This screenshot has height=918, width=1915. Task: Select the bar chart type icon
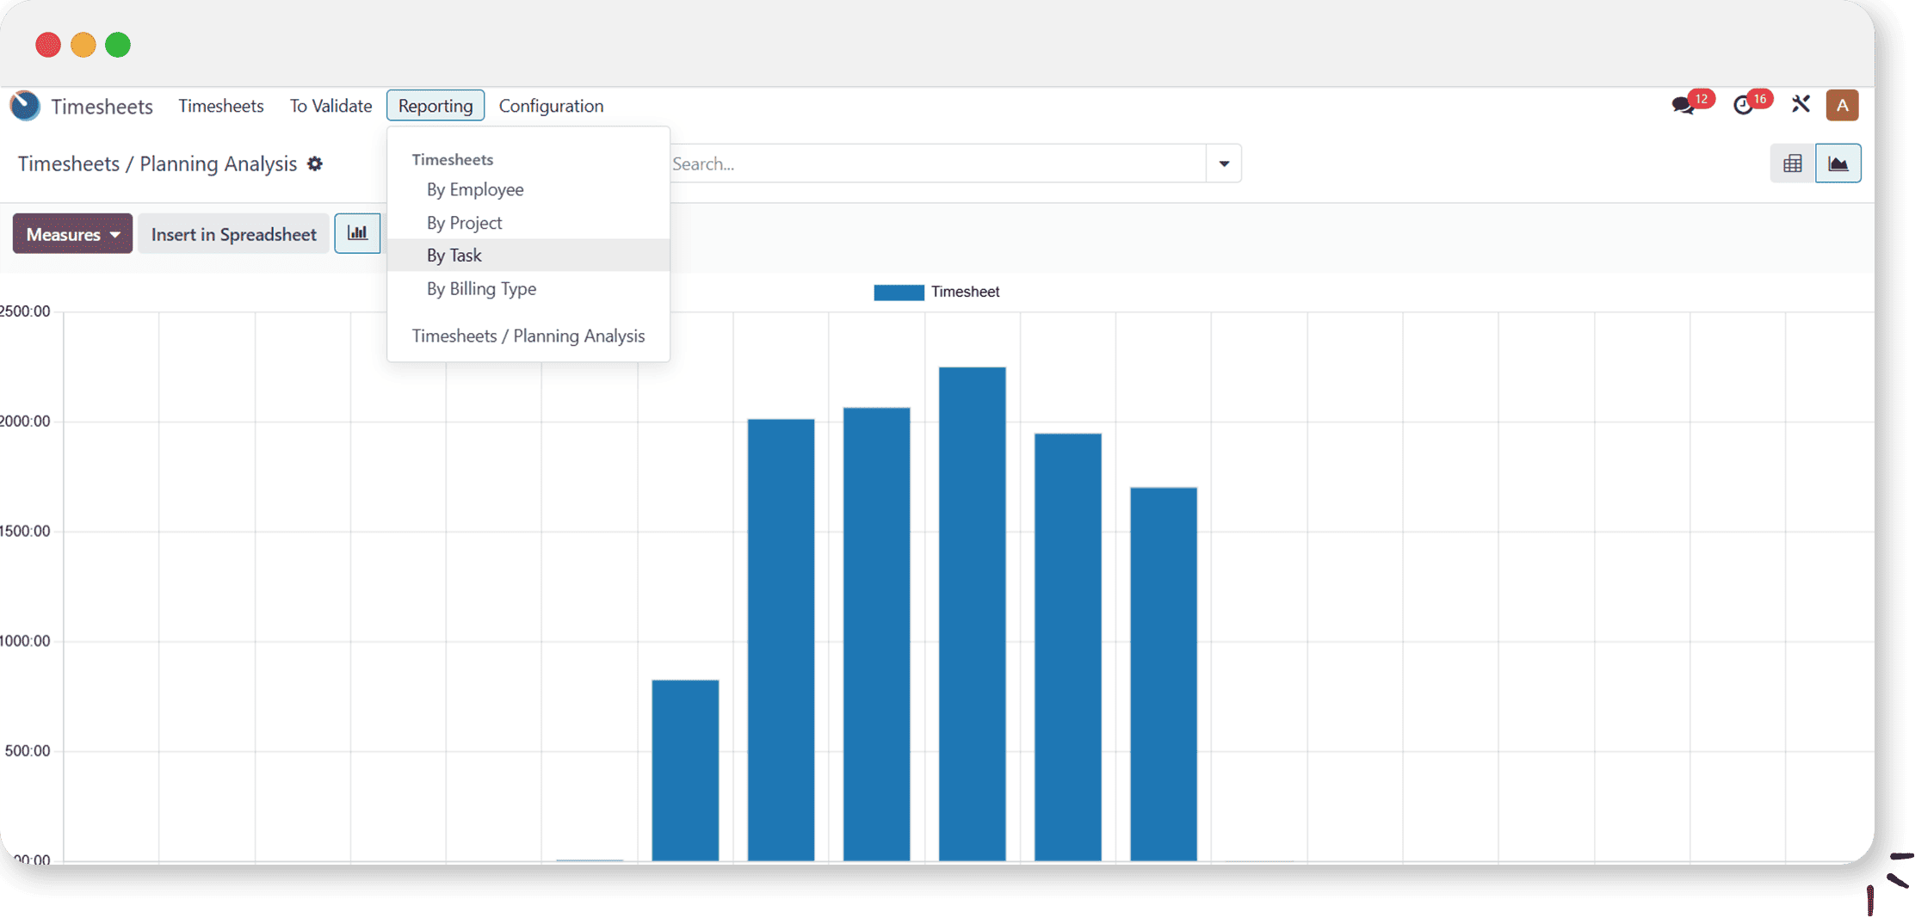(x=357, y=234)
